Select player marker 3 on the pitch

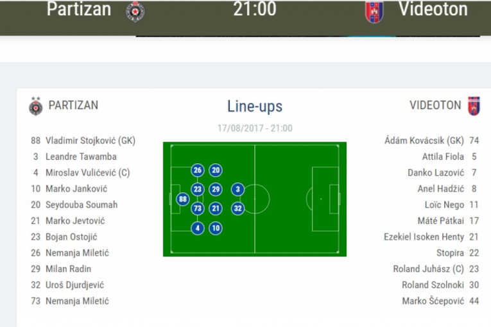(237, 189)
